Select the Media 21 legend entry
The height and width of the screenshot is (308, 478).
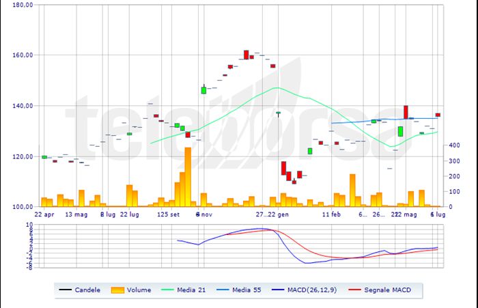click(x=183, y=290)
